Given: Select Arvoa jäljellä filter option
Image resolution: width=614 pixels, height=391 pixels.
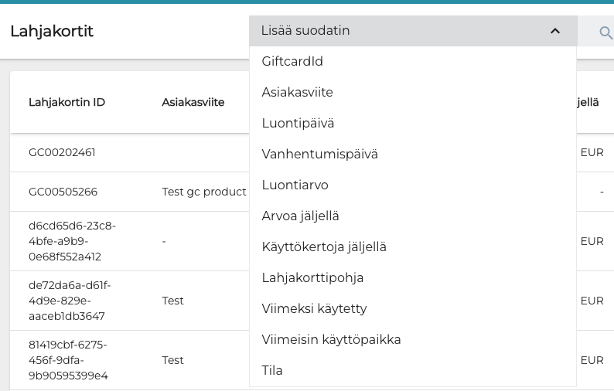Looking at the screenshot, I should coord(300,216).
